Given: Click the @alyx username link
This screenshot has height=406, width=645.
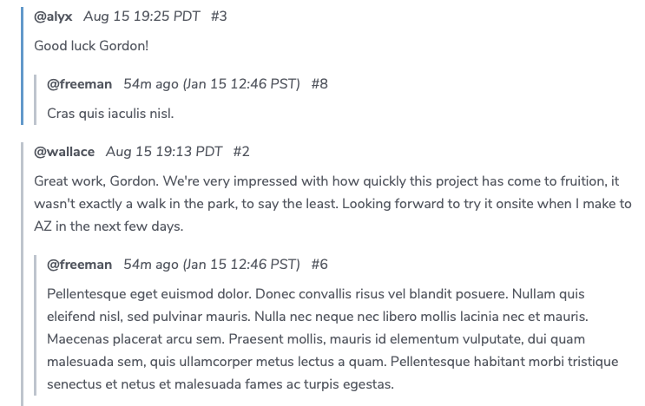Looking at the screenshot, I should (54, 16).
